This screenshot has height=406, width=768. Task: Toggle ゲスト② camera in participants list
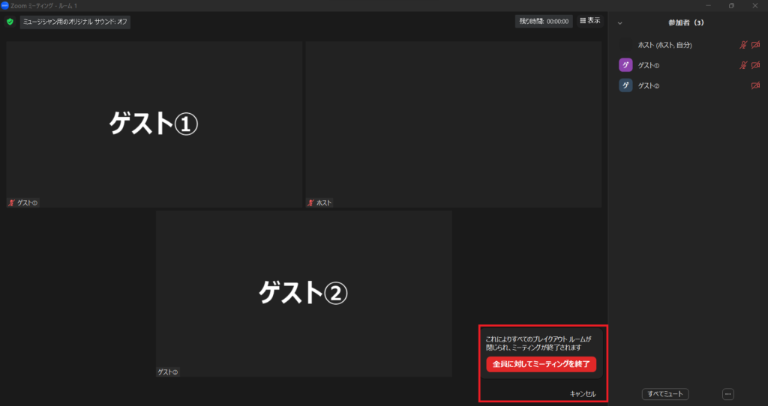(x=755, y=85)
